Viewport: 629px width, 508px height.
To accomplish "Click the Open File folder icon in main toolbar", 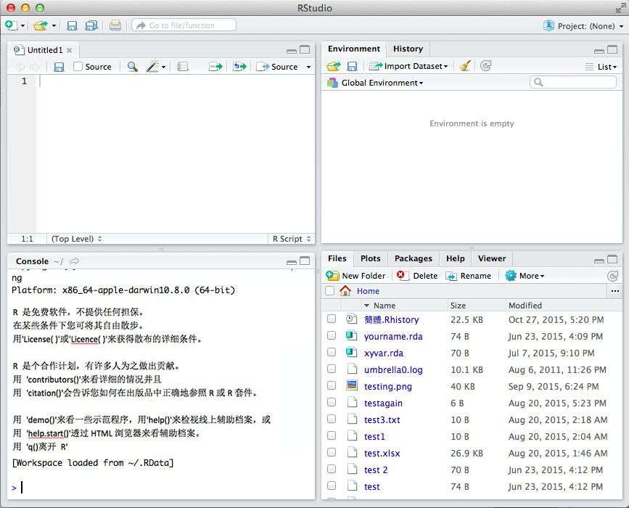I will point(41,25).
